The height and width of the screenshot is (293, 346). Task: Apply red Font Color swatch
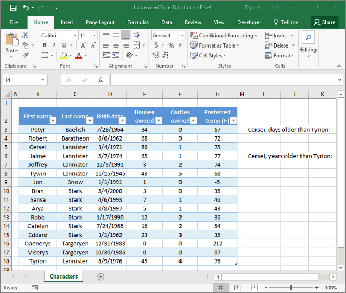[79, 55]
